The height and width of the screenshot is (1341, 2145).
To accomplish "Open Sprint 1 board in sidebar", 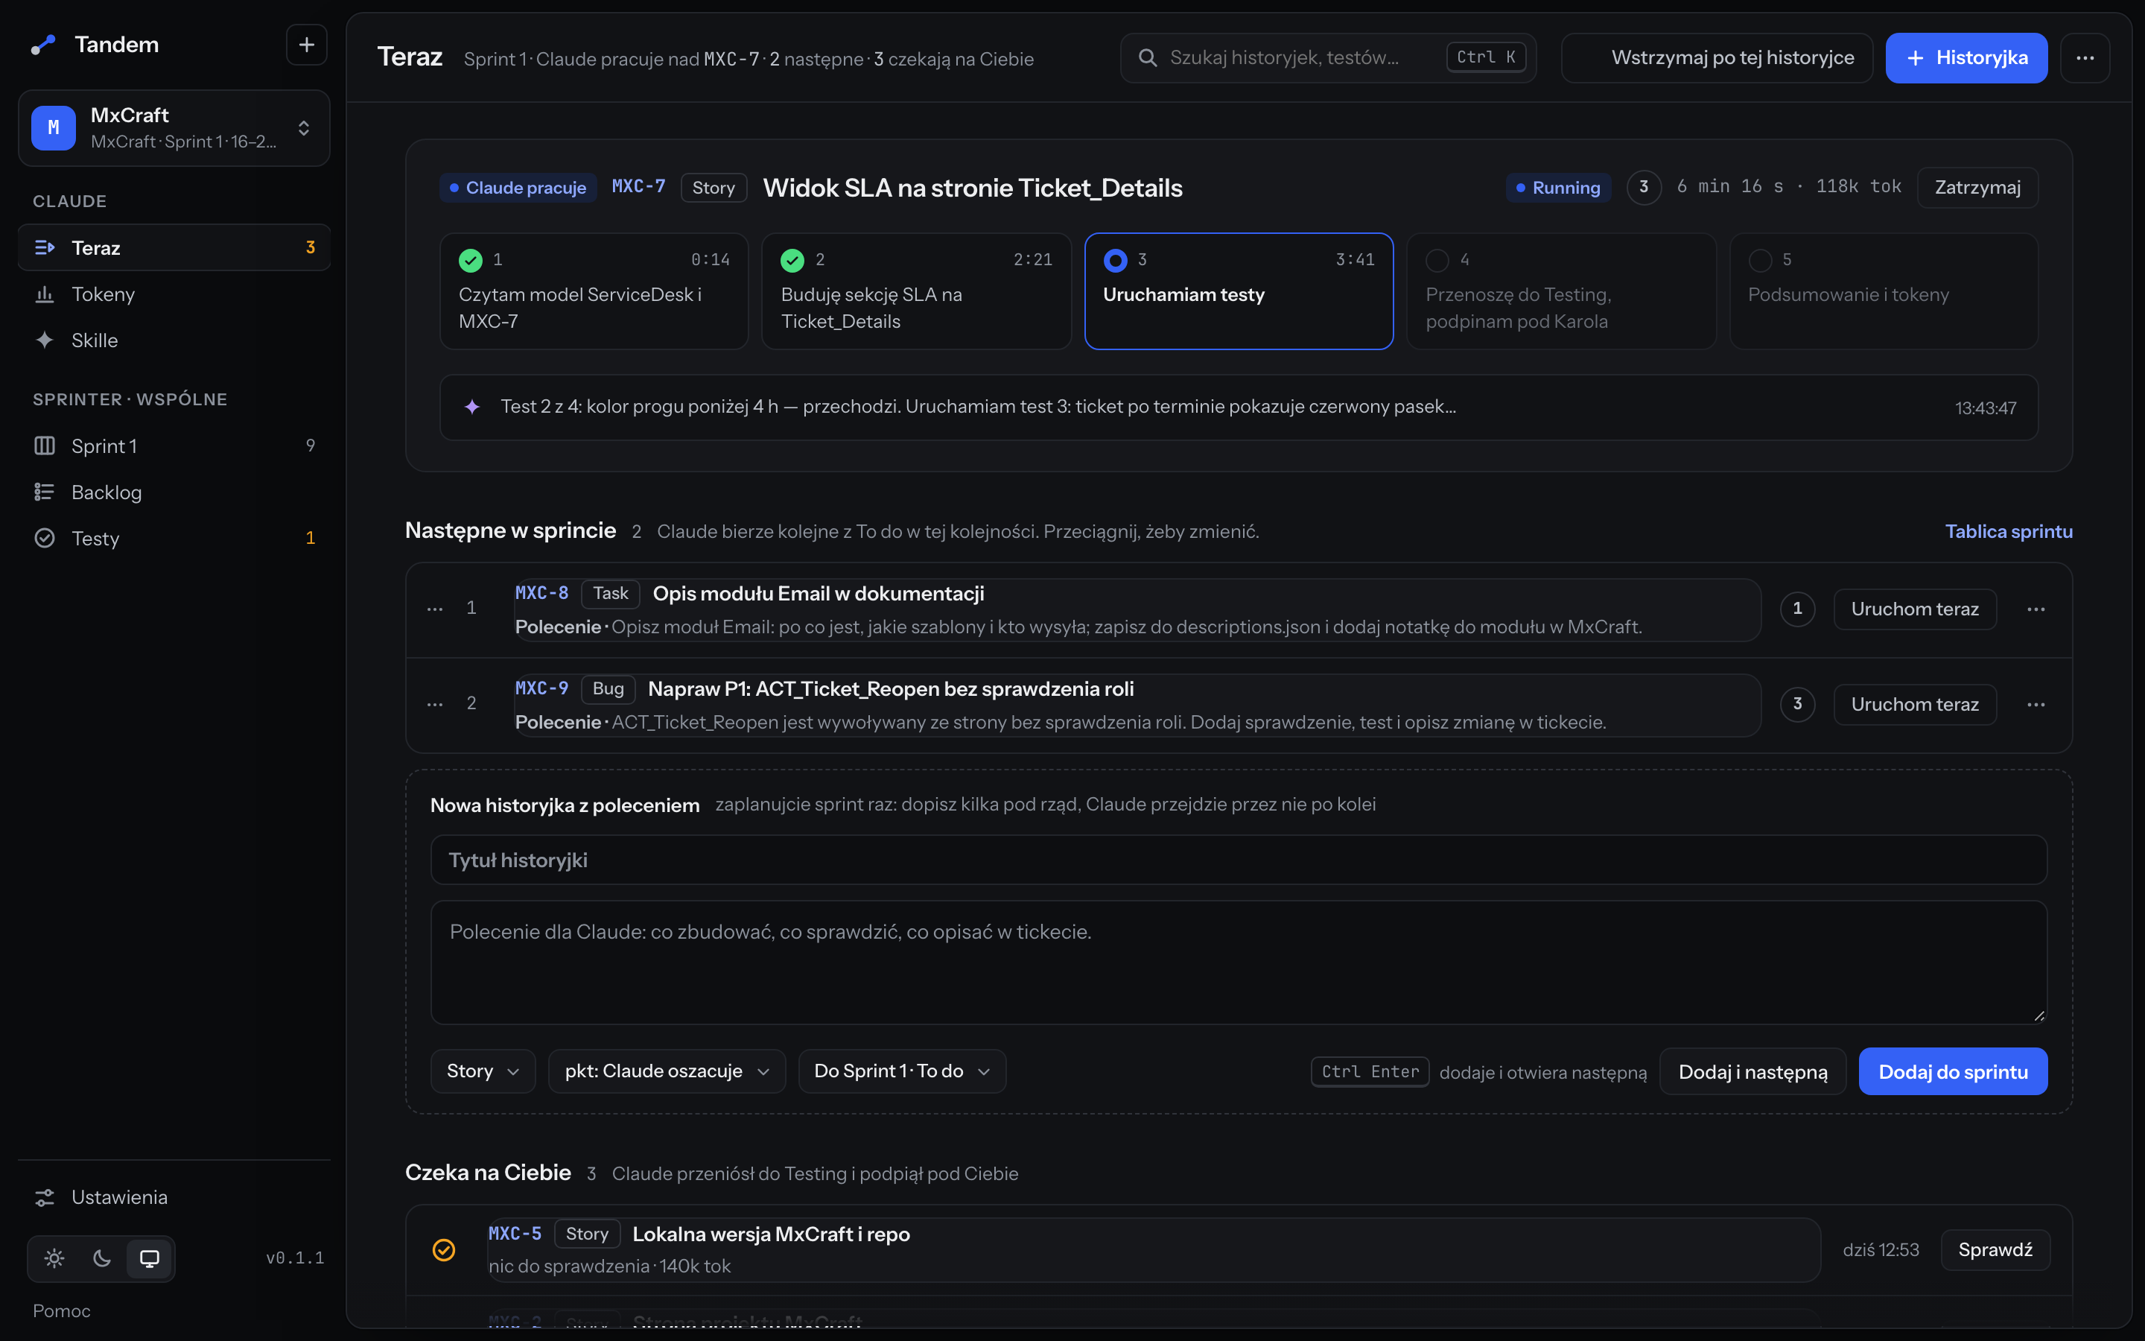I will 174,446.
